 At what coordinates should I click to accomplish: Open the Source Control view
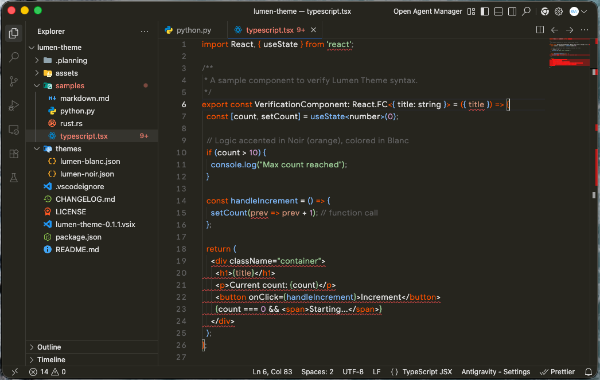click(x=14, y=81)
